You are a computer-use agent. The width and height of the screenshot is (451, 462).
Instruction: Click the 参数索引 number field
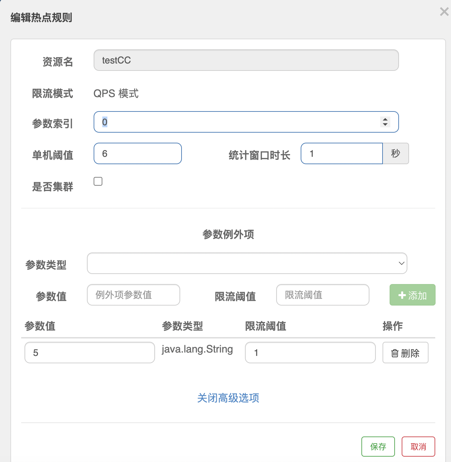[235, 122]
